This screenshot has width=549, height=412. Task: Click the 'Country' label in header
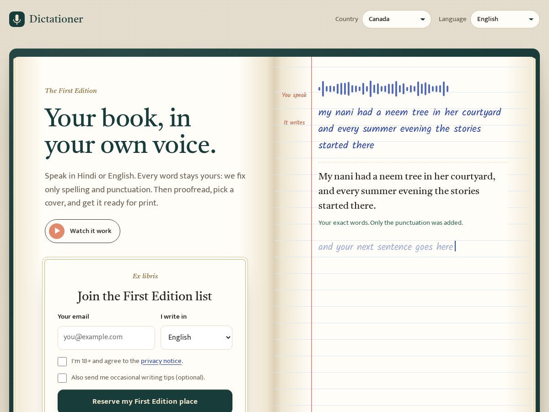coord(347,19)
